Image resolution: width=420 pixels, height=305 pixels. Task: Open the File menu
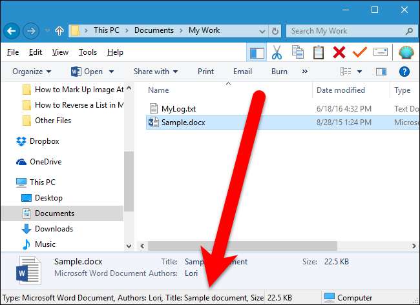[x=13, y=52]
